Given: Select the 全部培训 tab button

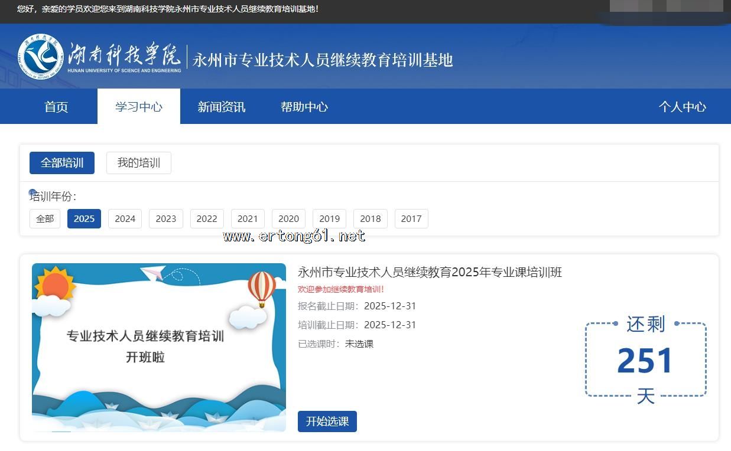Looking at the screenshot, I should click(62, 163).
